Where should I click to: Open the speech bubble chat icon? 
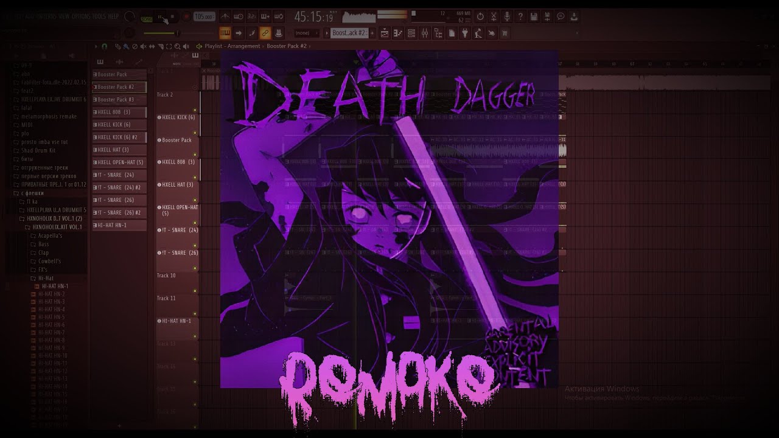(x=561, y=16)
